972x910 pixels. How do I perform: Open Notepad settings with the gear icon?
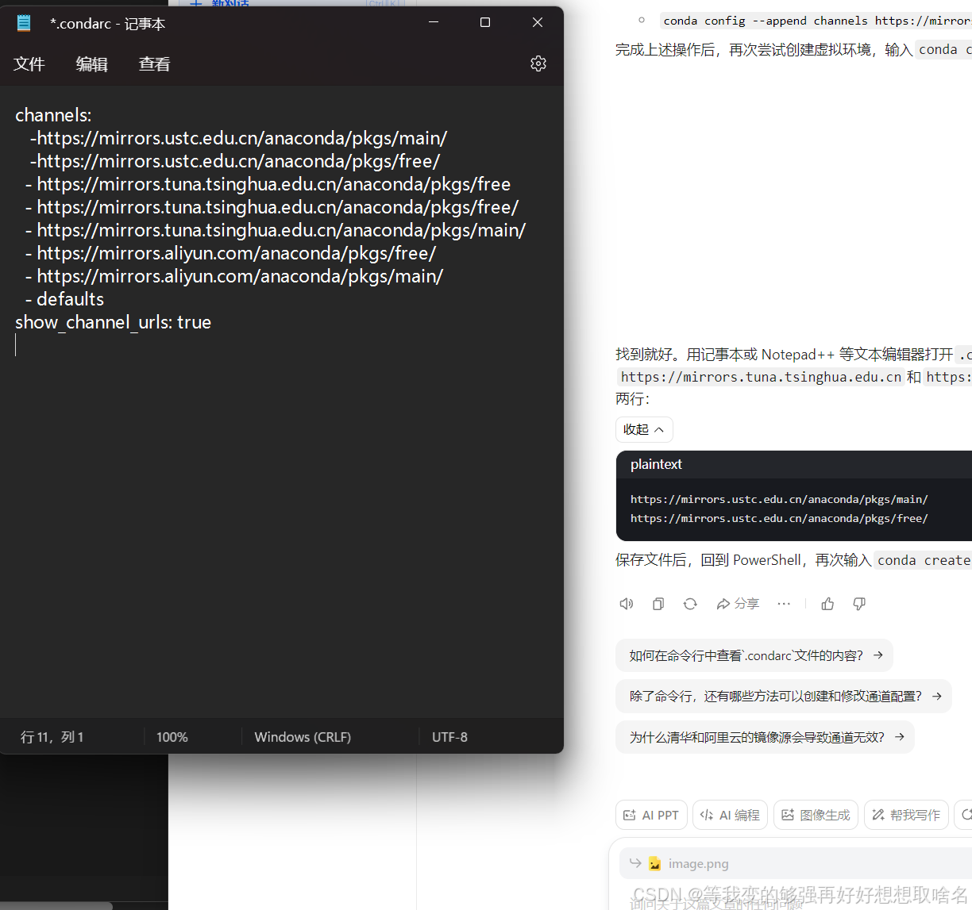538,63
